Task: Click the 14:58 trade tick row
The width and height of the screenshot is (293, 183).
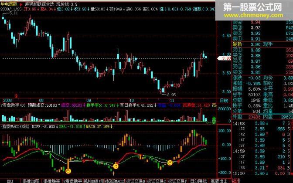Action: (x=262, y=123)
